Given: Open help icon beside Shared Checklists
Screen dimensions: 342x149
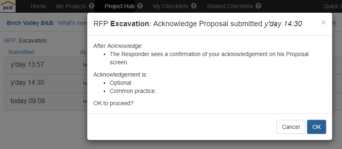Looking at the screenshot, I should point(258,6).
